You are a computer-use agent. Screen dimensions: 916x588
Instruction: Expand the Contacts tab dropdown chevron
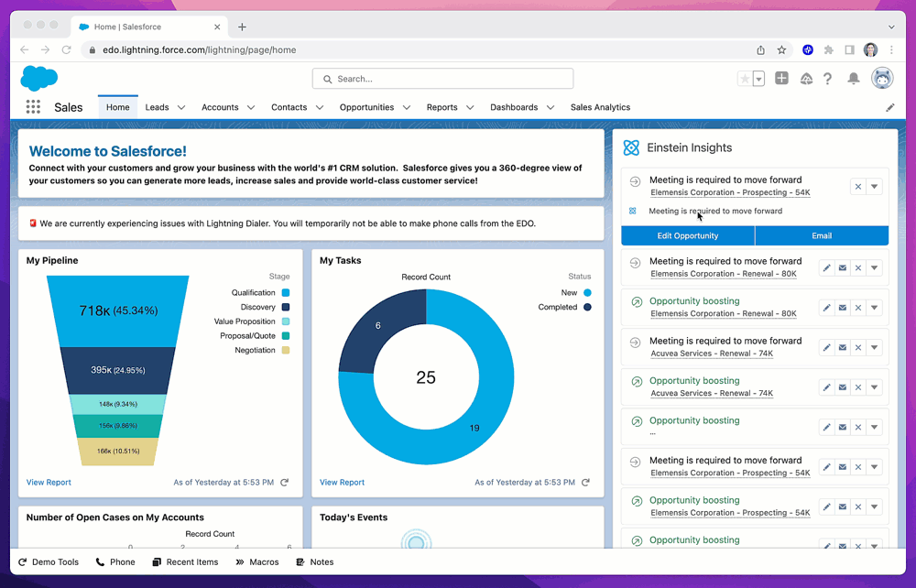(x=320, y=107)
